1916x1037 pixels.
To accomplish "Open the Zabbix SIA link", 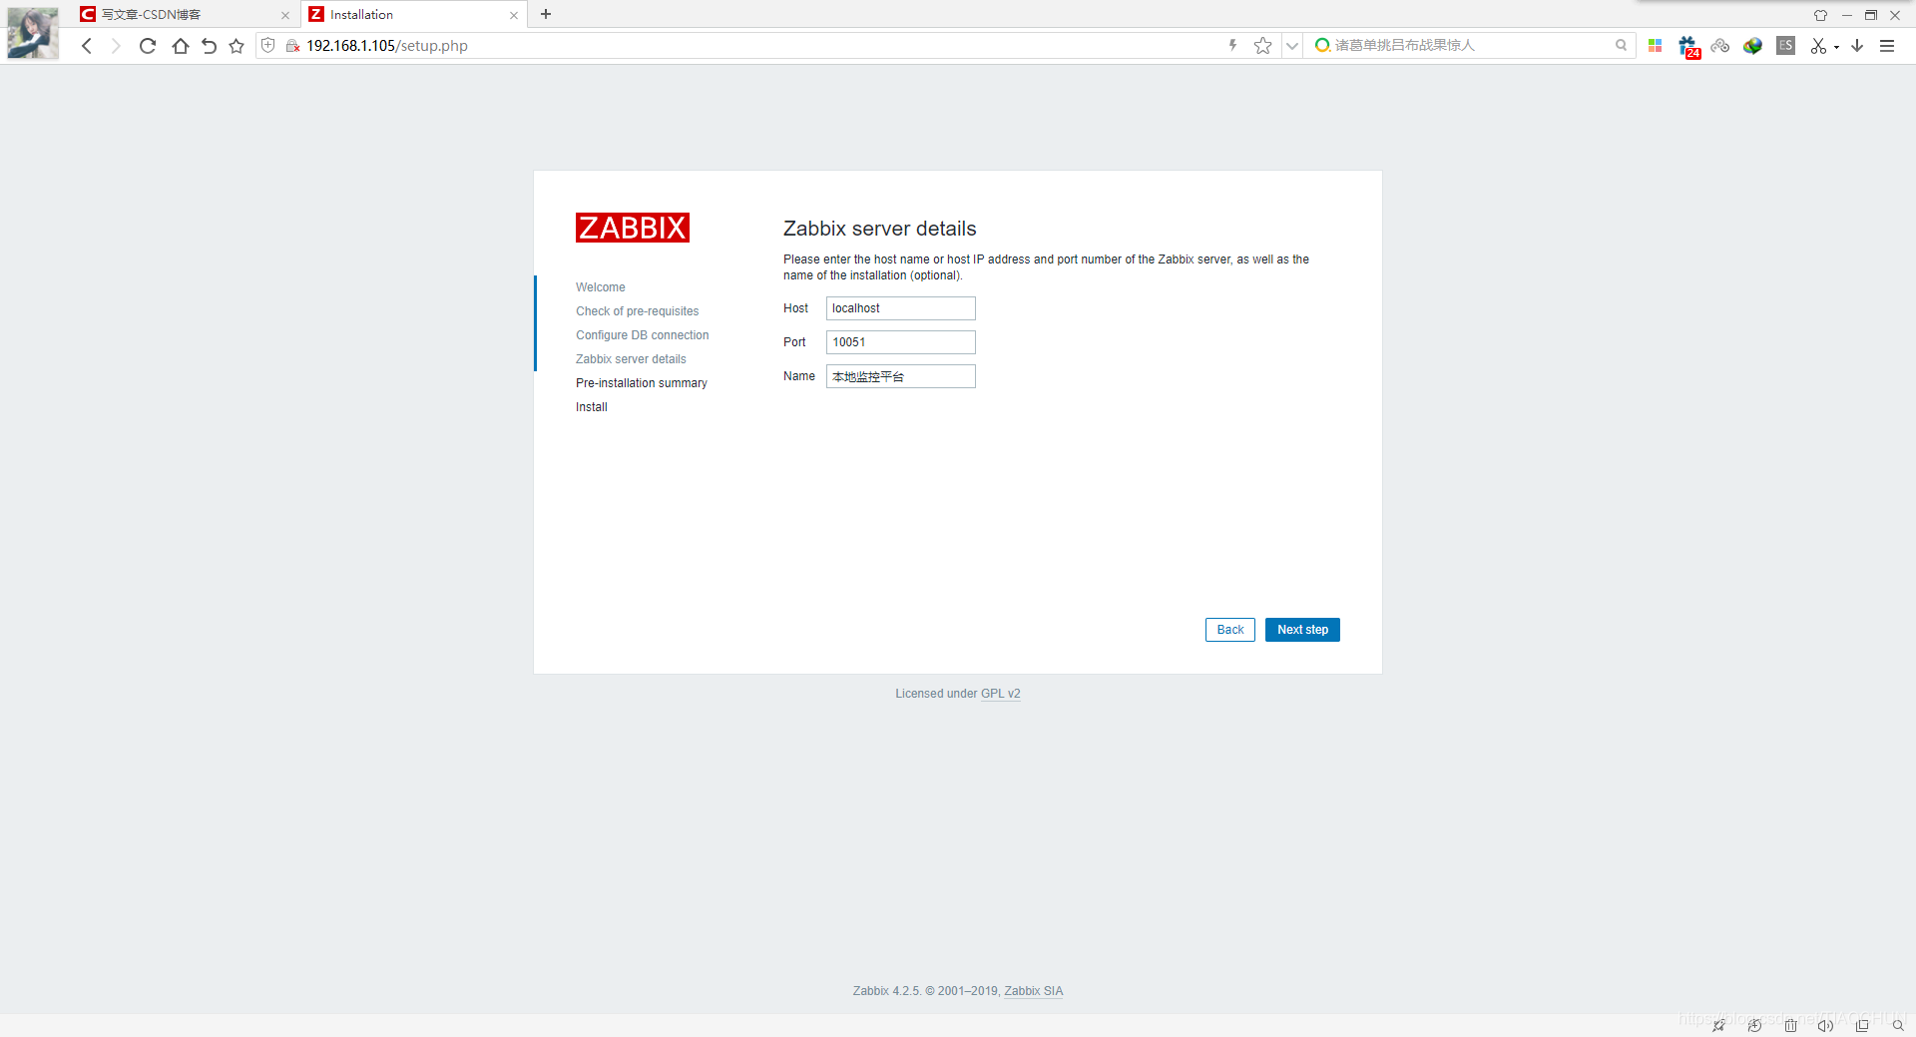I will click(1033, 991).
